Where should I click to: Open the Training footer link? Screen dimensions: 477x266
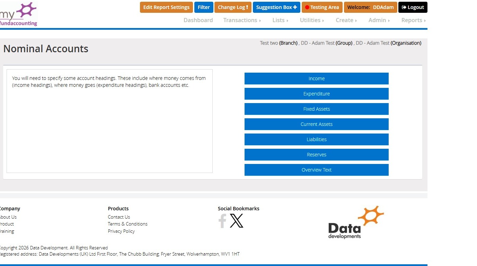point(7,231)
